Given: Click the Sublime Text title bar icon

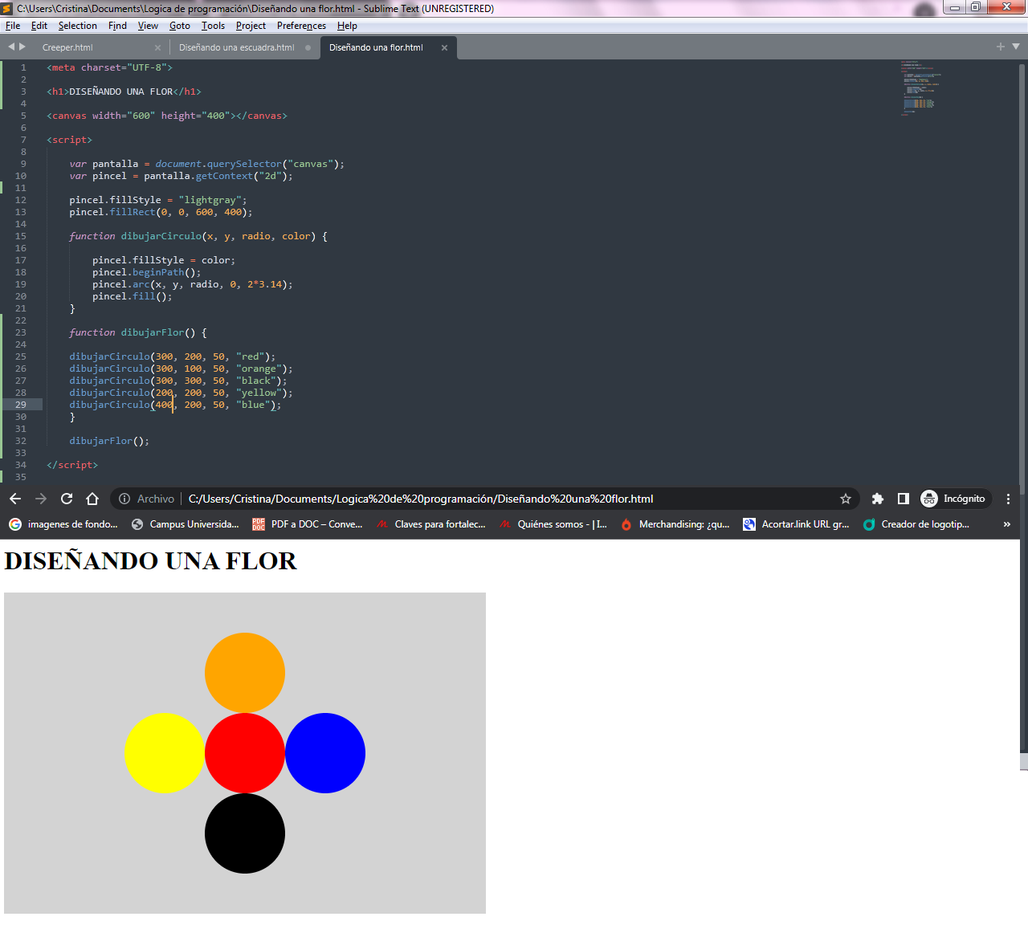Looking at the screenshot, I should [7, 8].
